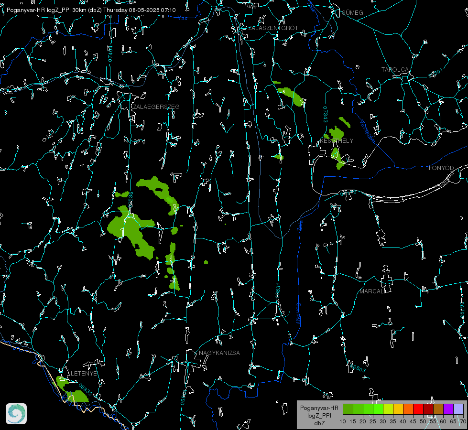
Task: Pick the dark green 10-15 dBZ swatch
Action: tap(348, 409)
